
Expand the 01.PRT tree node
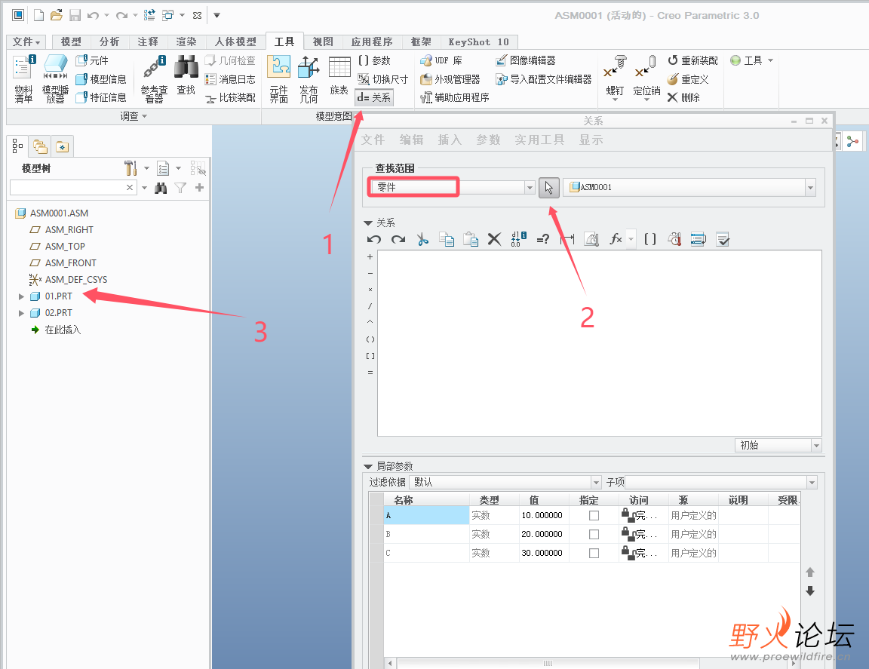click(21, 296)
